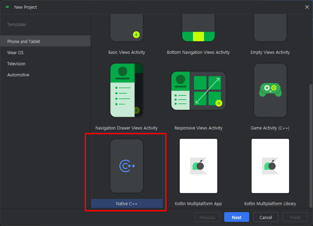Click the Basic Views Activity label
Viewport: 313px width, 226px height.
pyautogui.click(x=127, y=52)
